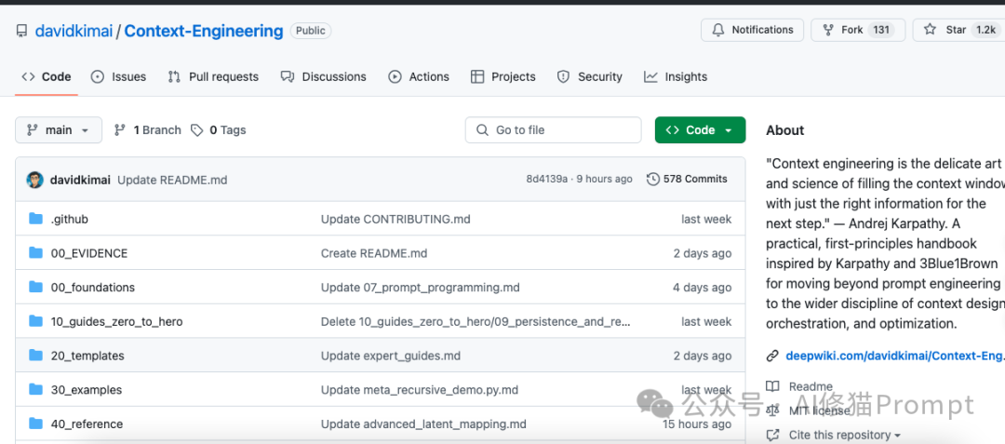Screen dimensions: 1005x444
Task: Click the folder icon for .github
Action: tap(36, 219)
